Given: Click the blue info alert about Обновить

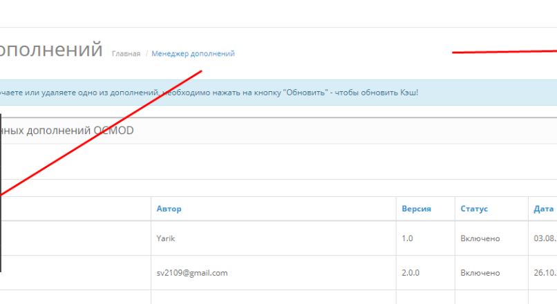Looking at the screenshot, I should click(278, 93).
